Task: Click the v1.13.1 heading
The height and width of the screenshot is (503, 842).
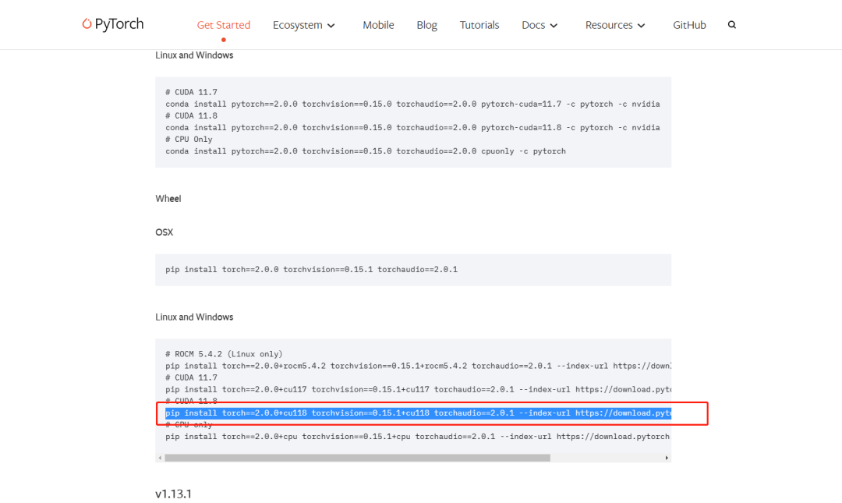Action: (x=173, y=494)
